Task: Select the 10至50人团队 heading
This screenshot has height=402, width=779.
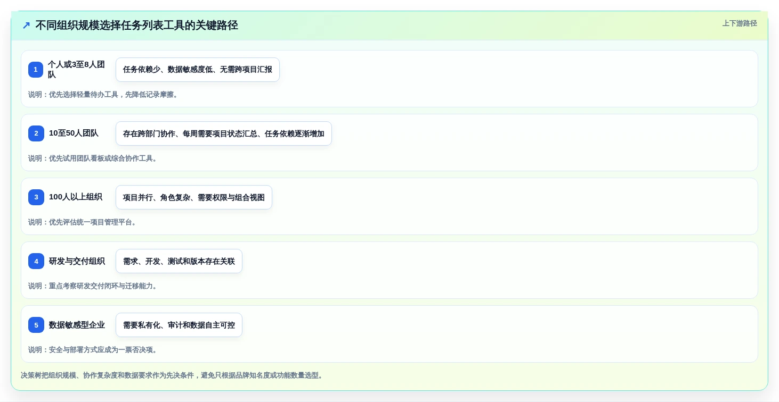Action: click(x=74, y=133)
